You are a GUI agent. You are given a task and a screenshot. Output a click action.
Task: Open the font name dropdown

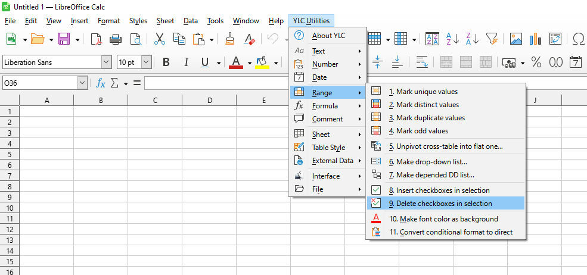107,62
